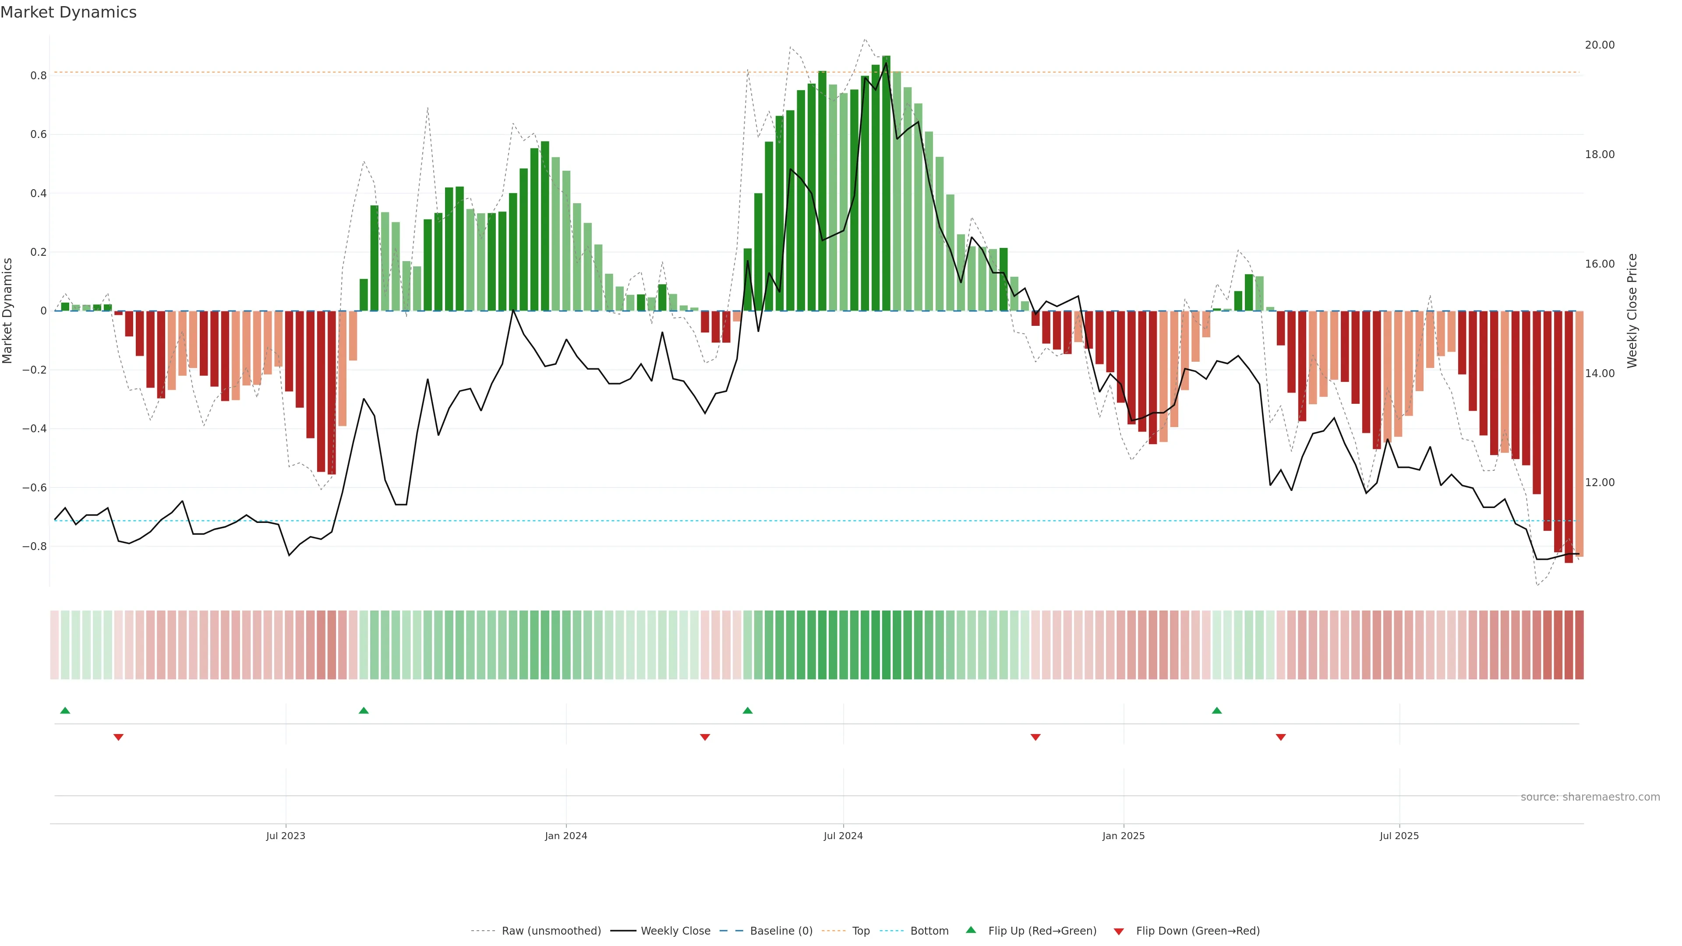Toggle the Weekly Close legend entry
1682x946 pixels.
click(675, 931)
